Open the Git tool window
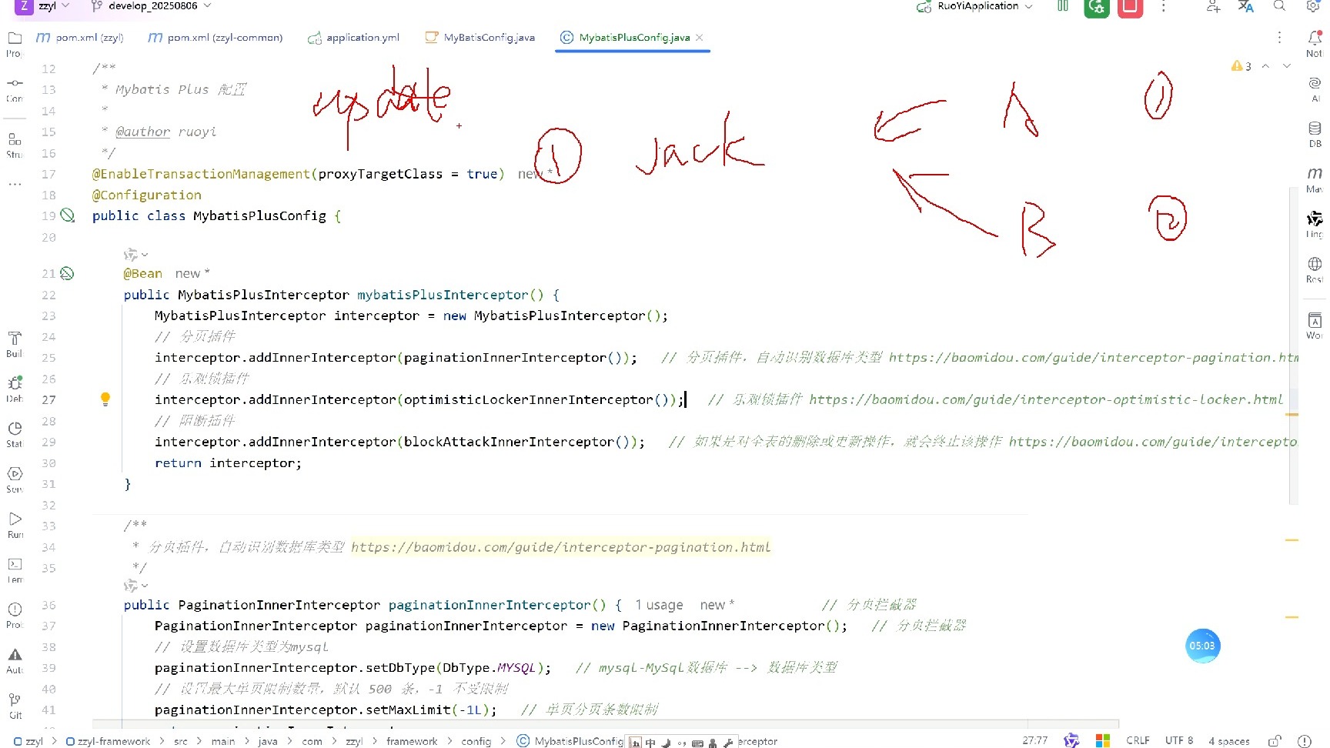This screenshot has height=748, width=1330. pyautogui.click(x=15, y=700)
